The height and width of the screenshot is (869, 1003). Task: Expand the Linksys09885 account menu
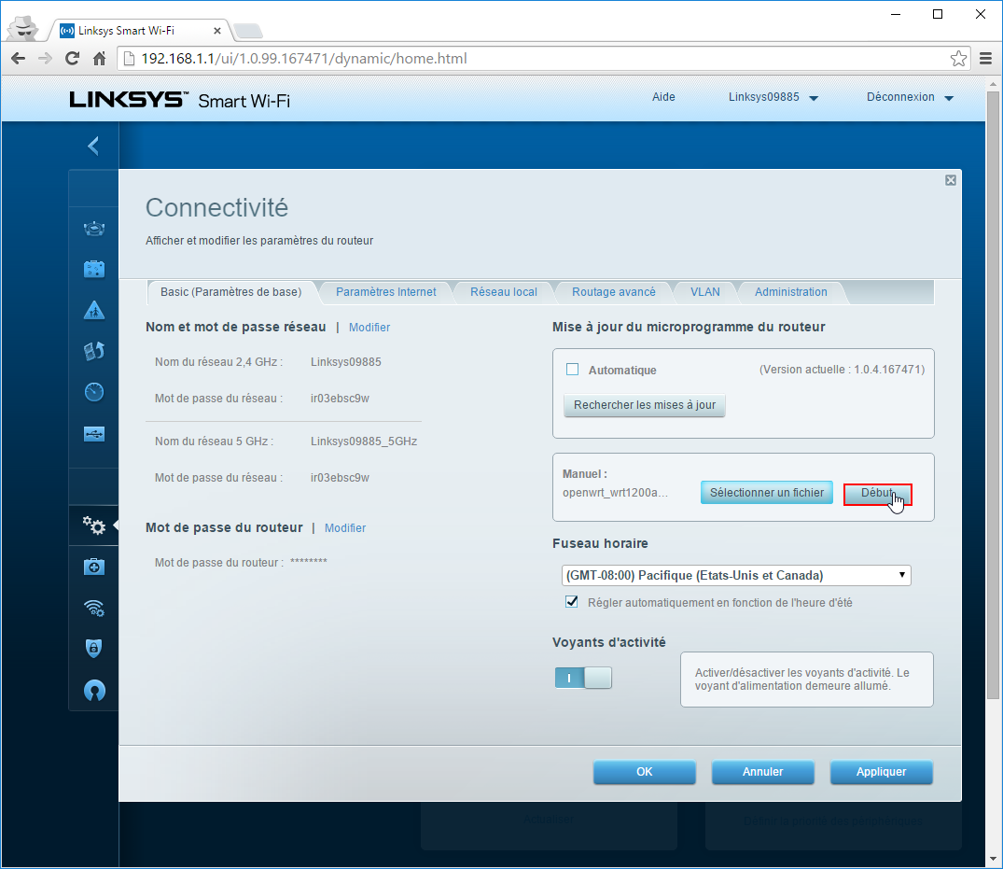click(773, 97)
